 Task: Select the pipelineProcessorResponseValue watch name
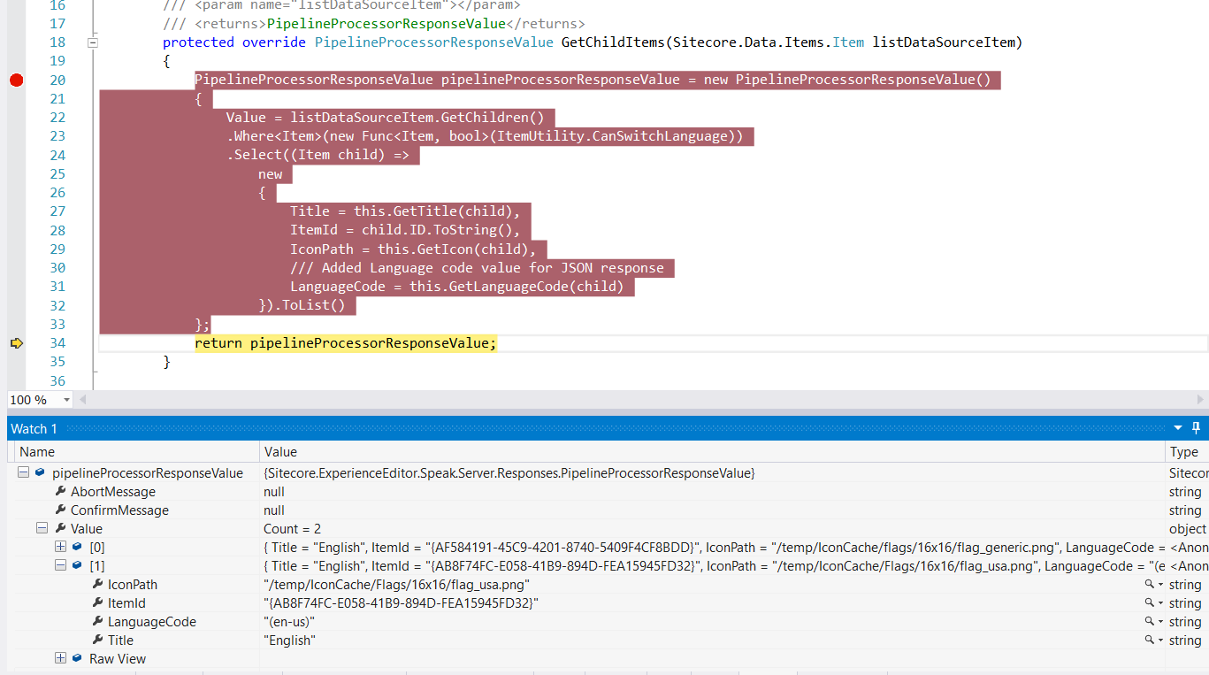148,473
